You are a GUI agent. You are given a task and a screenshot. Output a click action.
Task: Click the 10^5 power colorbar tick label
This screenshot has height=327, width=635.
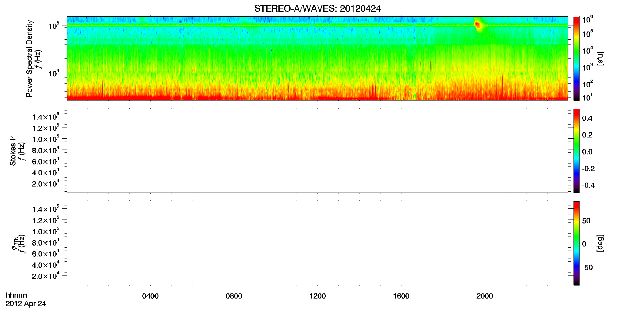[587, 34]
